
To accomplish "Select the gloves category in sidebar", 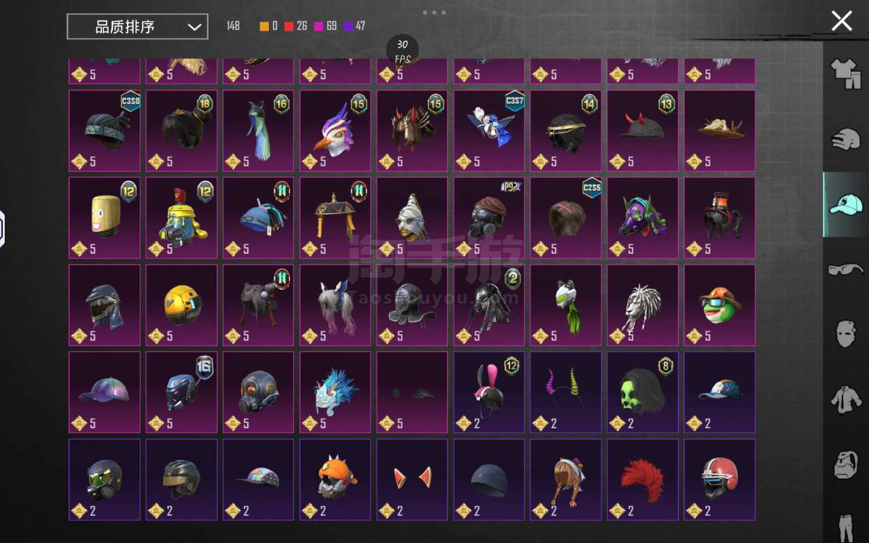I will point(846,138).
